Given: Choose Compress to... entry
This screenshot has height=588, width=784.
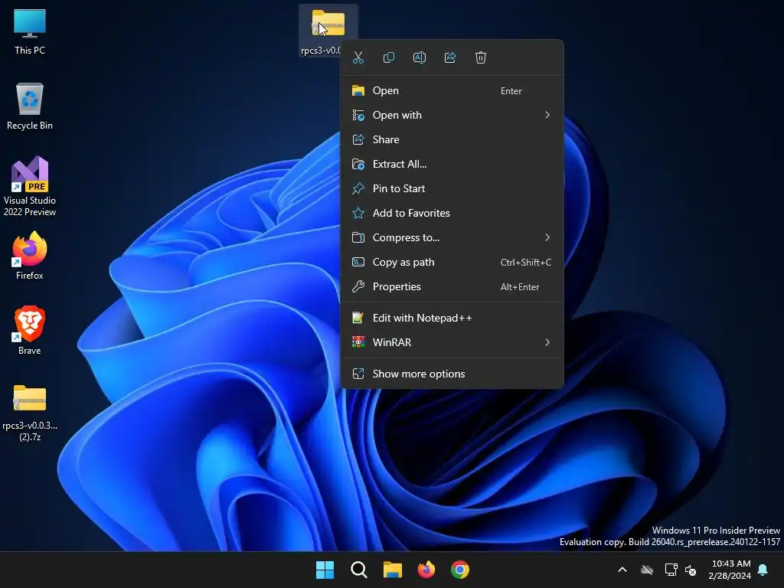Looking at the screenshot, I should [452, 237].
